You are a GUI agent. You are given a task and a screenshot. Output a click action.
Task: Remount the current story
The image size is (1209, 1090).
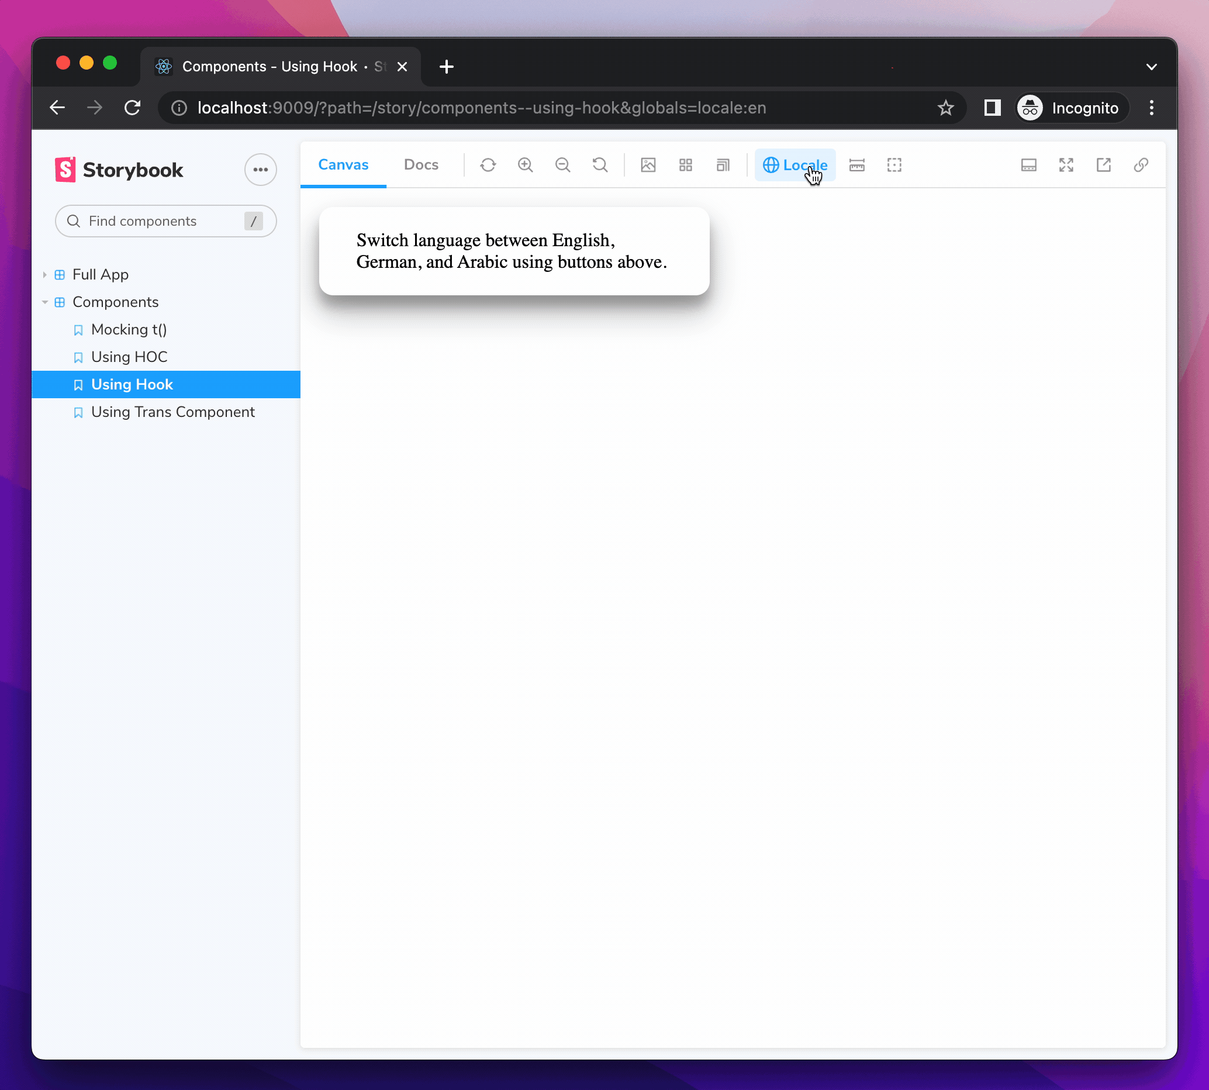coord(488,165)
